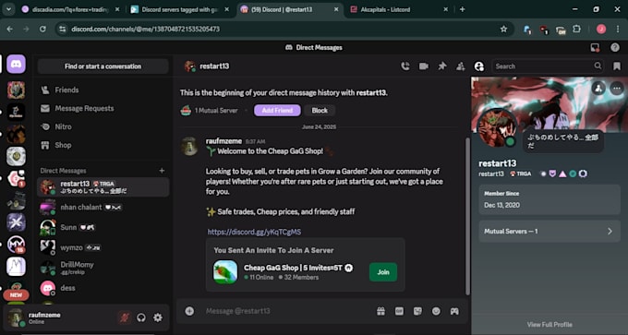Click the Cheap GaG Shop server icon
628x335 pixels.
[225, 272]
